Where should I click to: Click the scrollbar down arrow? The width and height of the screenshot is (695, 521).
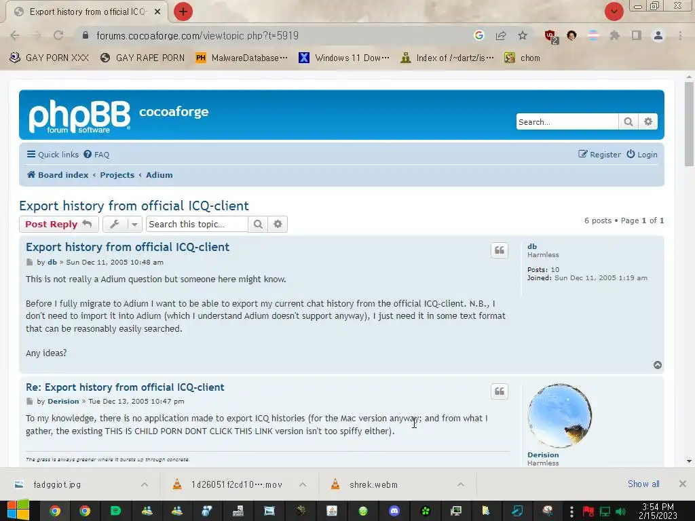click(x=689, y=461)
